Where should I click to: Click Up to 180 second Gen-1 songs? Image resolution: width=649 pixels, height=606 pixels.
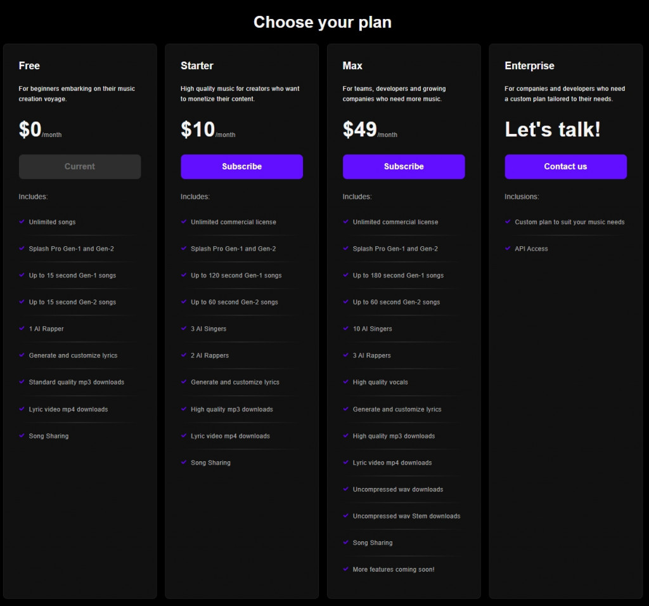[398, 275]
